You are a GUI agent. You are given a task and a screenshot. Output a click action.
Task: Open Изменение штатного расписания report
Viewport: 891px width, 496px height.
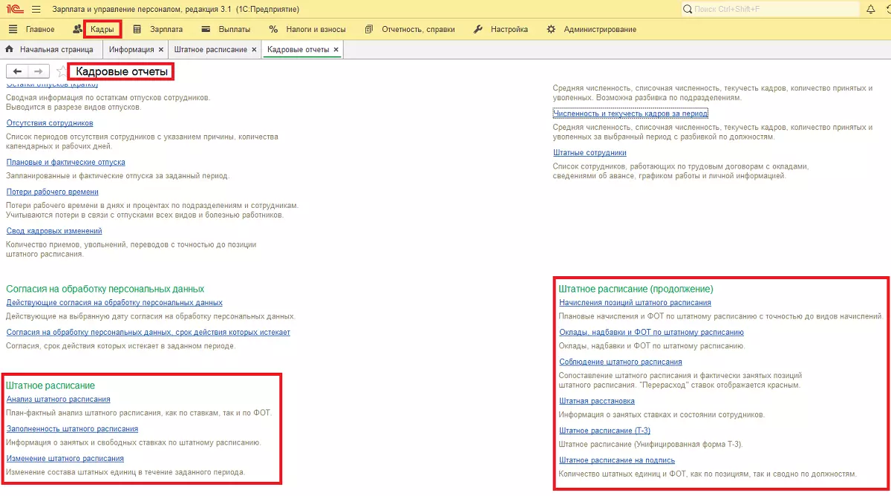click(65, 459)
